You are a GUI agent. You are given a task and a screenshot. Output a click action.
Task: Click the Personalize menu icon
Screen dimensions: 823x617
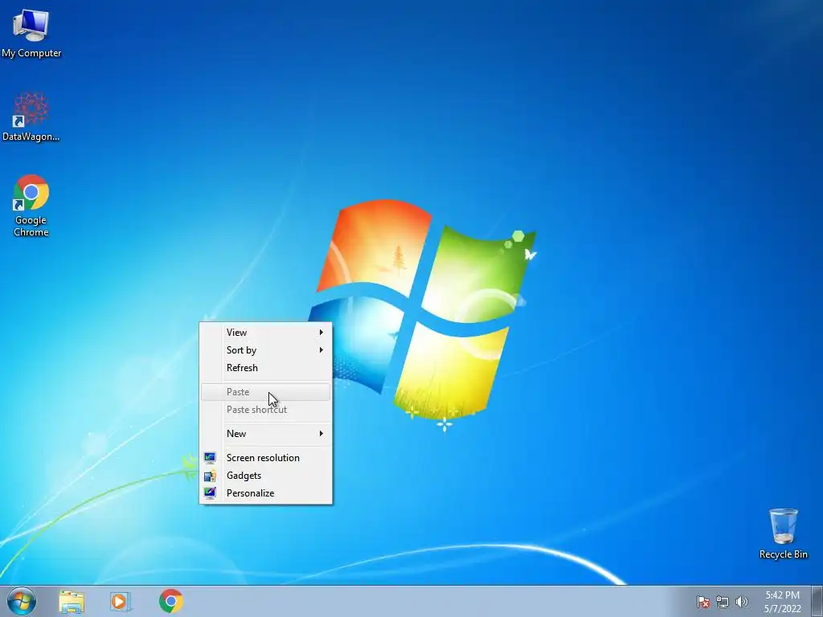click(210, 492)
